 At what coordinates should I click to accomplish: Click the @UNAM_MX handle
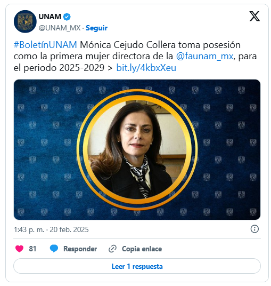[60, 28]
